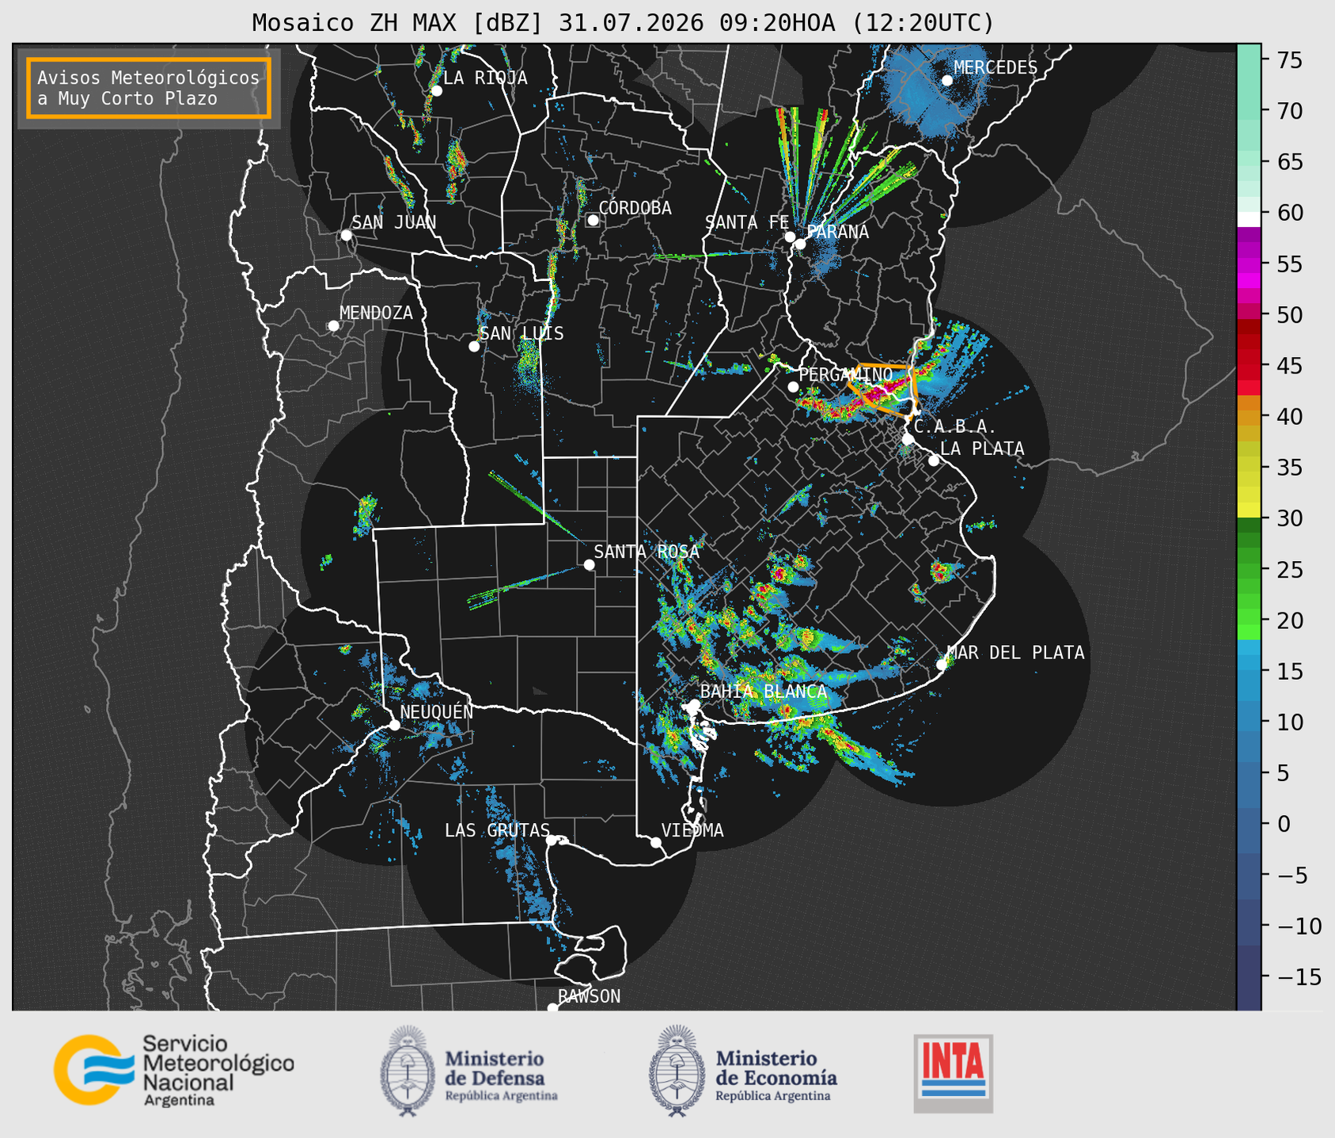1335x1138 pixels.
Task: Select the Mercedes city marker dot
Action: pos(946,81)
